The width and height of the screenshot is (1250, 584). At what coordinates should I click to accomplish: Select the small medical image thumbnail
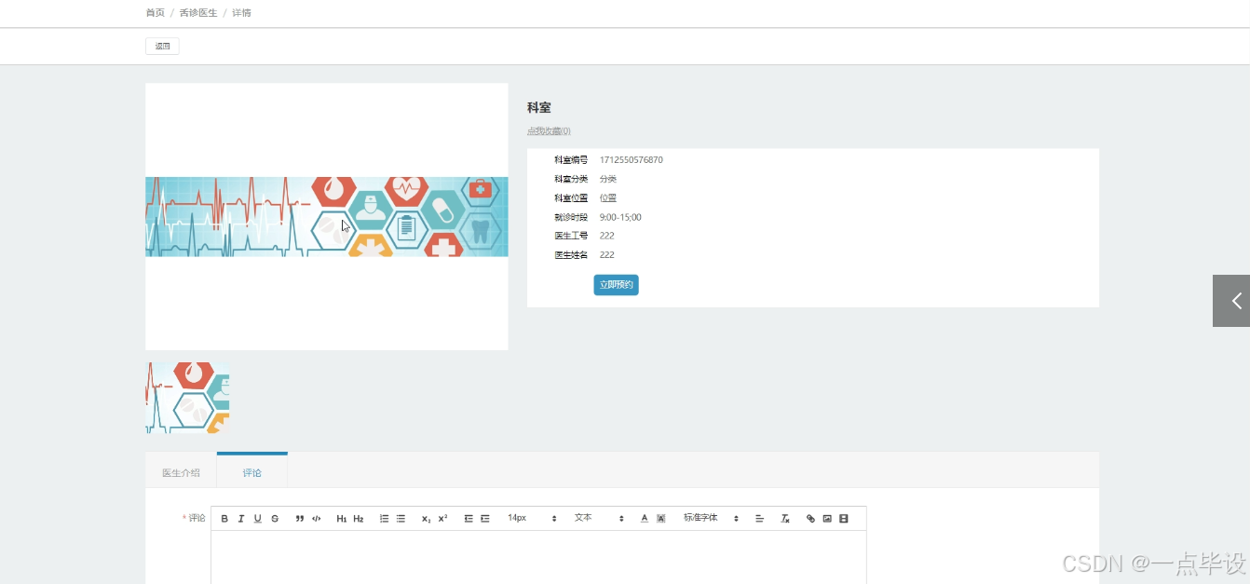point(187,398)
